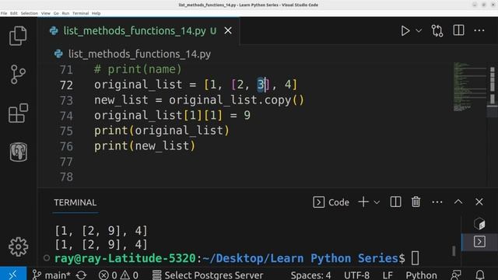Click the main* branch in status bar
This screenshot has width=498, height=280.
pyautogui.click(x=51, y=275)
